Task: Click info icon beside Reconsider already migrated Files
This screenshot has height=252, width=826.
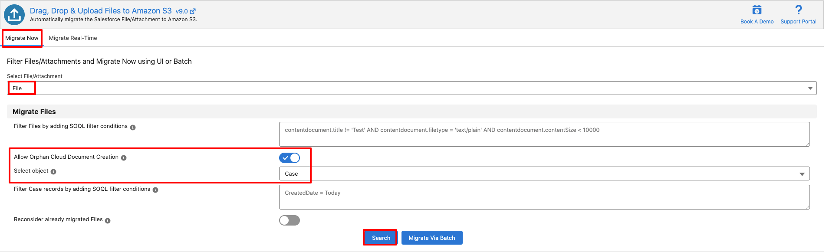Action: tap(108, 221)
